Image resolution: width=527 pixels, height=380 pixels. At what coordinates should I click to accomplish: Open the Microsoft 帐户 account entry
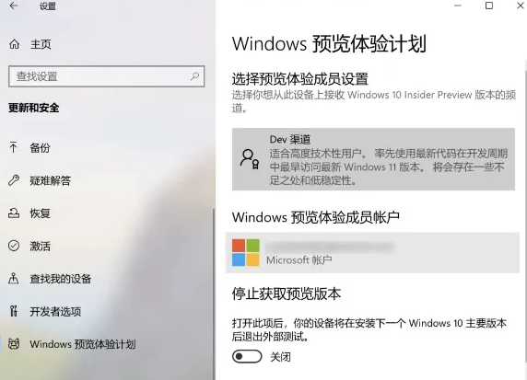click(372, 252)
